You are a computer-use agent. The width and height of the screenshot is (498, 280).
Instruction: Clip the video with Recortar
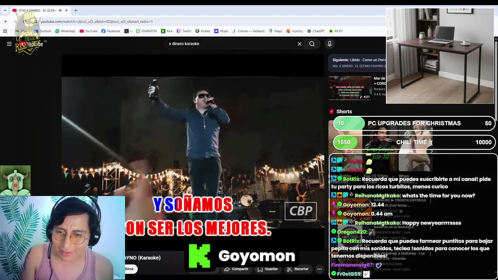(x=298, y=269)
